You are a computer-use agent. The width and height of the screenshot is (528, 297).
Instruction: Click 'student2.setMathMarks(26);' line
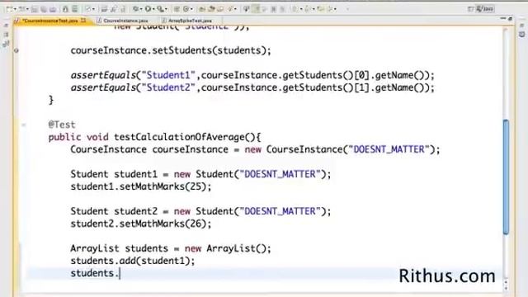point(141,224)
